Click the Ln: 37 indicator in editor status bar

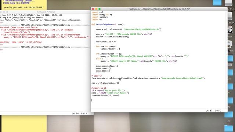tap(209, 111)
